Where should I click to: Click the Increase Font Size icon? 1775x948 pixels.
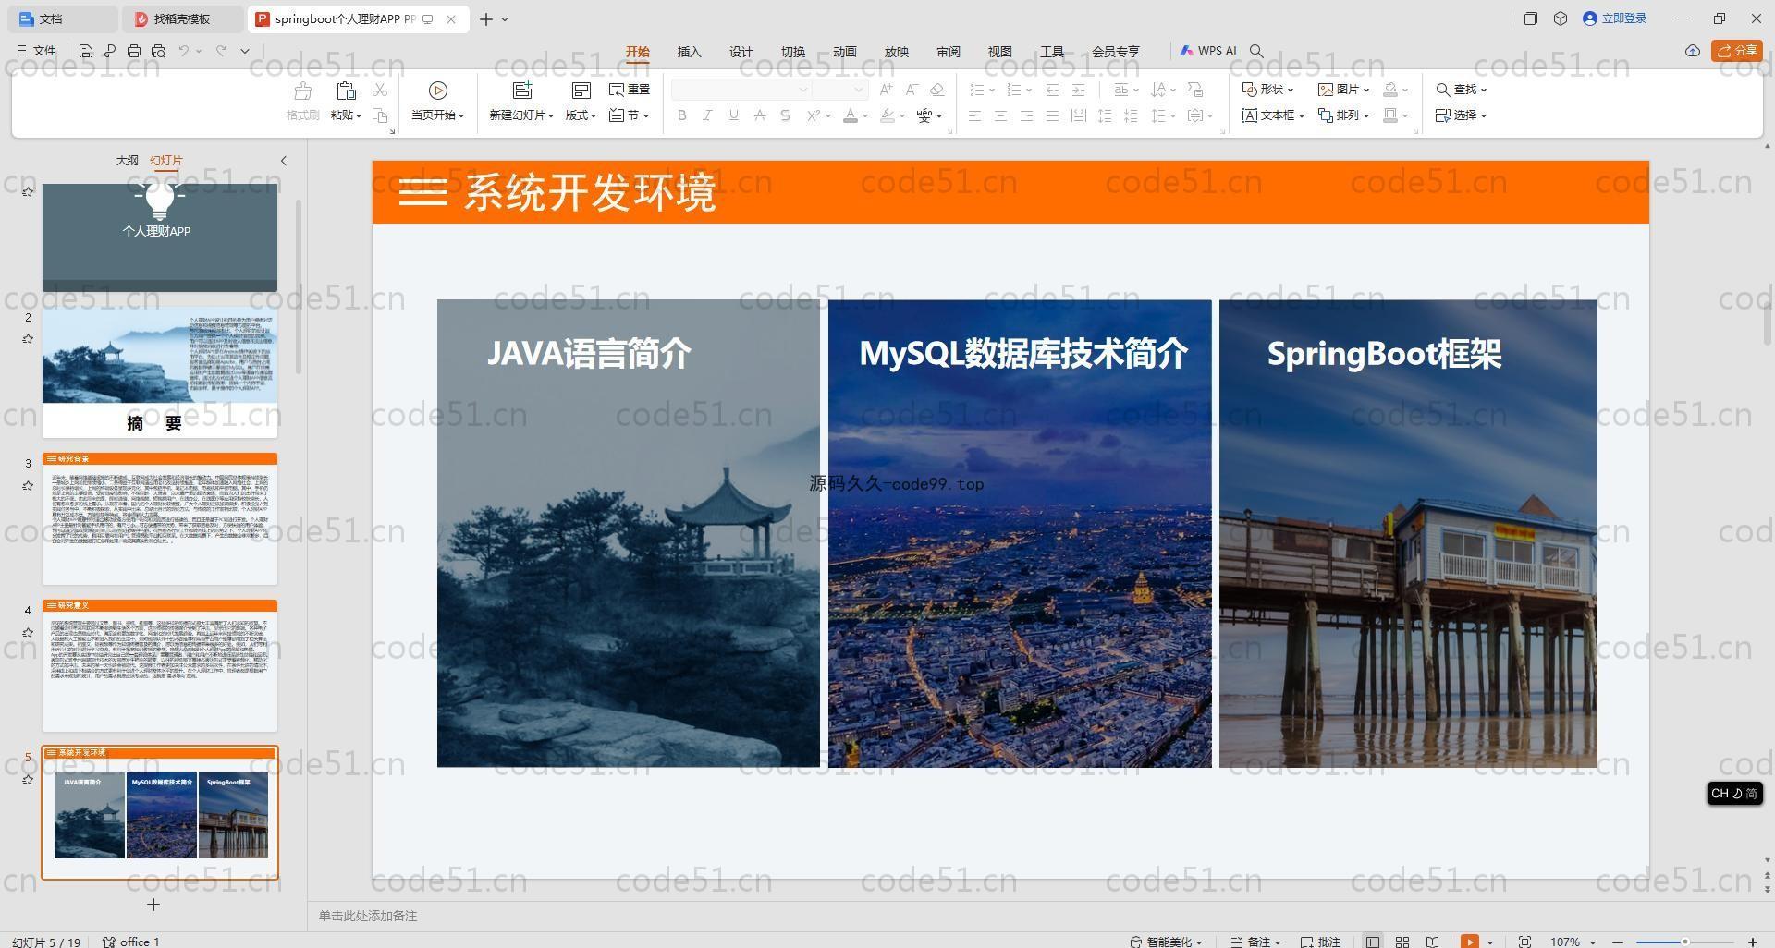tap(887, 90)
